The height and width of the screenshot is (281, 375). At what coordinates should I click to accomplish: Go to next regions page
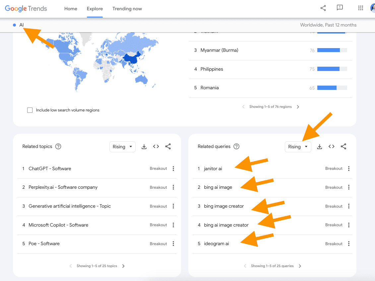point(298,107)
